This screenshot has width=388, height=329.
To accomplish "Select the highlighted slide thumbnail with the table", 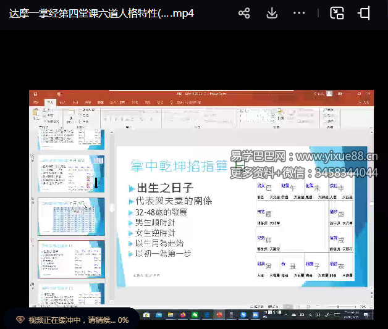I will 71,215.
